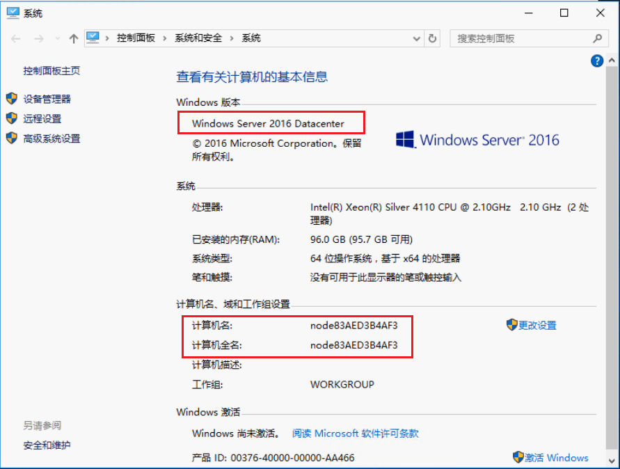Click 激活 Windows link
The width and height of the screenshot is (620, 469).
pyautogui.click(x=557, y=458)
